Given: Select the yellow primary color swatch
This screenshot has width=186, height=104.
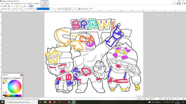Looking at the screenshot, I should click(4, 81).
